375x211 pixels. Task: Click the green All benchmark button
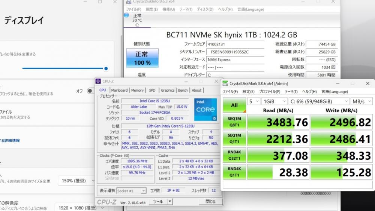point(234,105)
